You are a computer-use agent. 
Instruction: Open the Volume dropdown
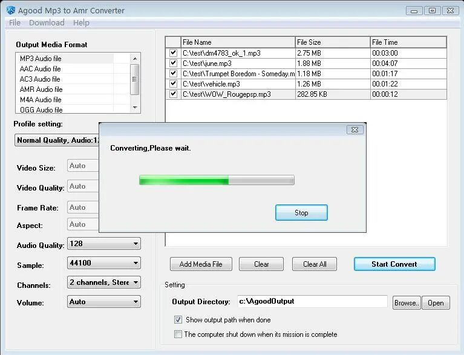pyautogui.click(x=104, y=302)
